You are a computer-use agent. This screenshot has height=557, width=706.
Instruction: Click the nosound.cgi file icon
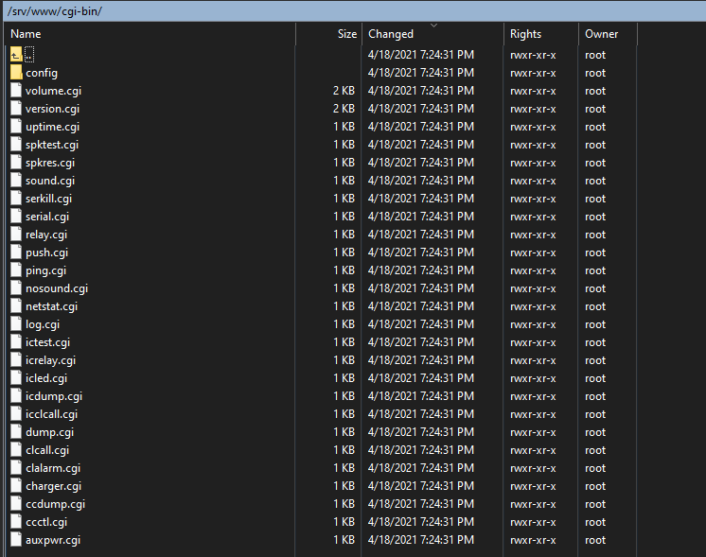click(16, 288)
